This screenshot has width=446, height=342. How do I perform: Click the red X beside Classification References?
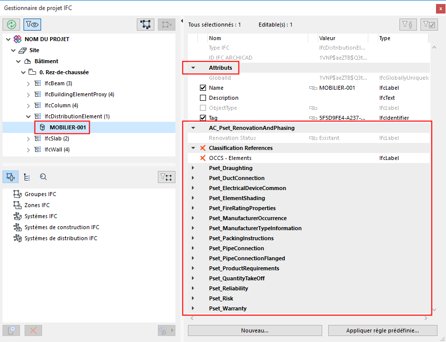(203, 148)
